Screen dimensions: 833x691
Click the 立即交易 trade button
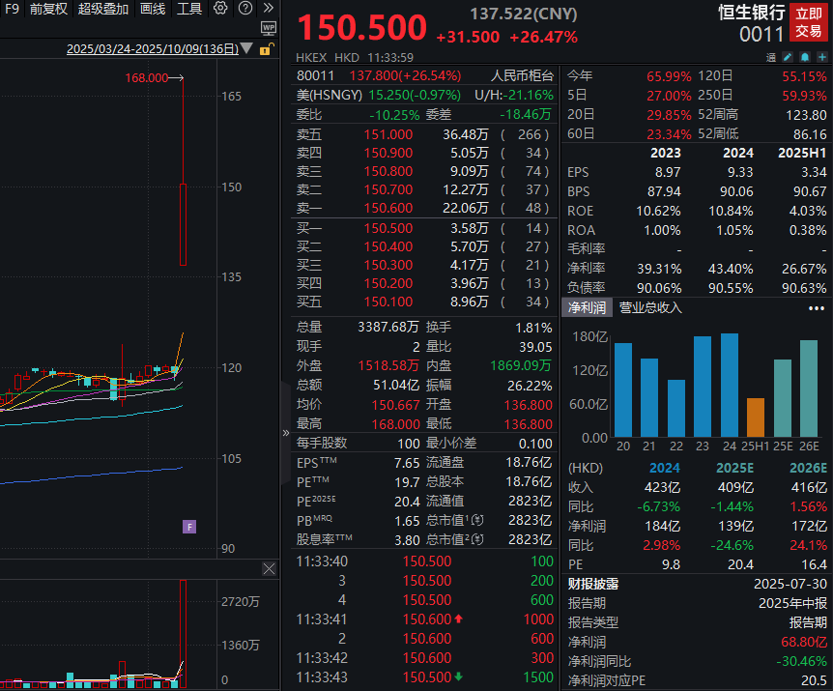(808, 22)
